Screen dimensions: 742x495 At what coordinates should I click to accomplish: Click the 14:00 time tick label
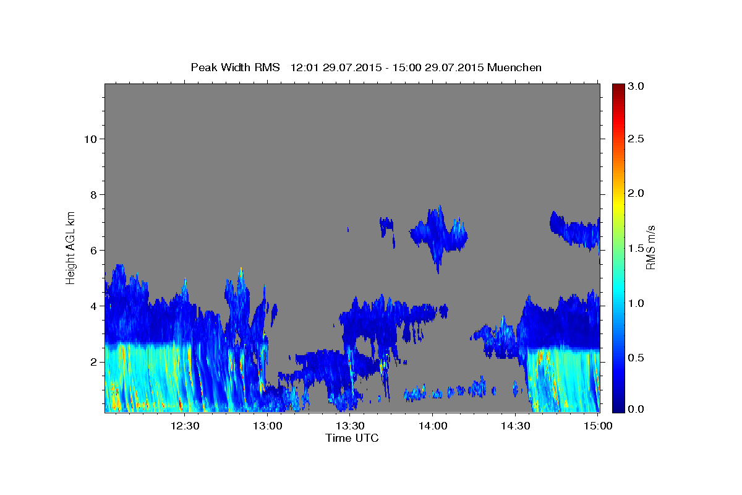click(x=432, y=426)
